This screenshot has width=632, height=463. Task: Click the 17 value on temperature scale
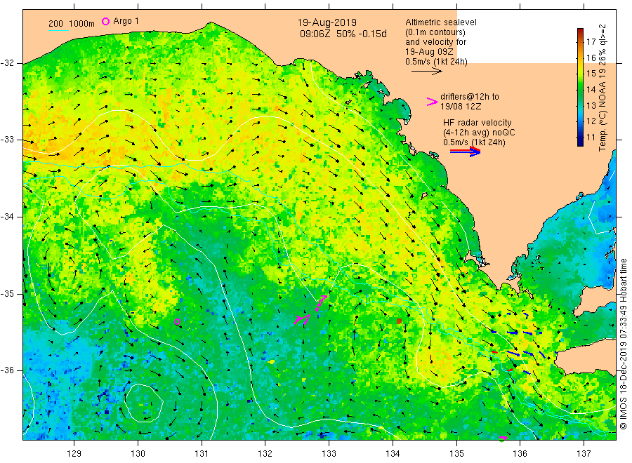pyautogui.click(x=591, y=42)
